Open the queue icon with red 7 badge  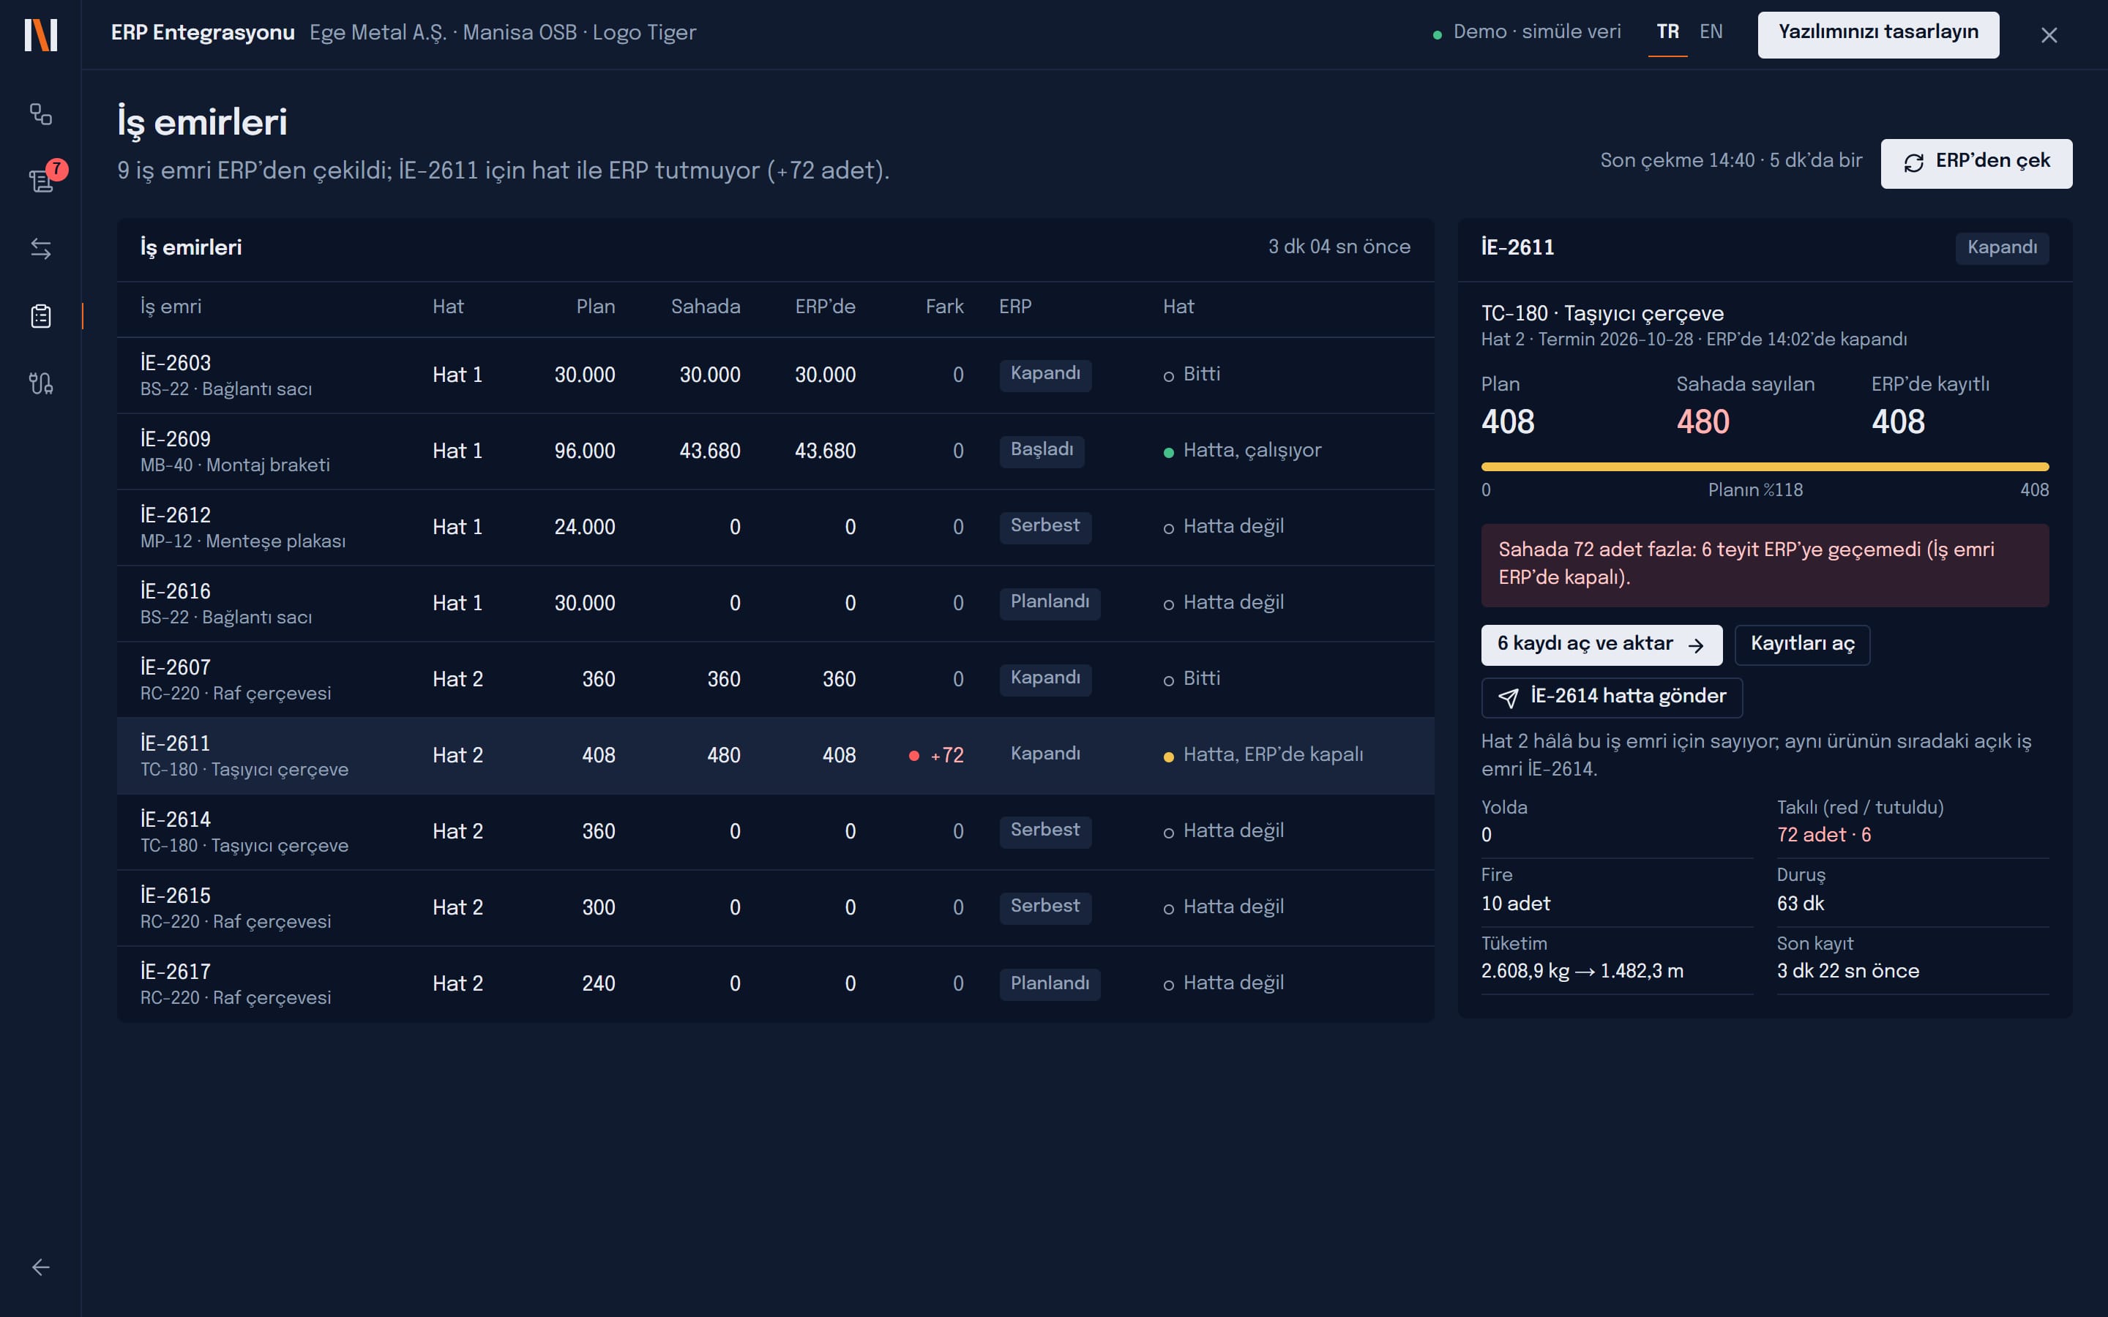coord(41,180)
